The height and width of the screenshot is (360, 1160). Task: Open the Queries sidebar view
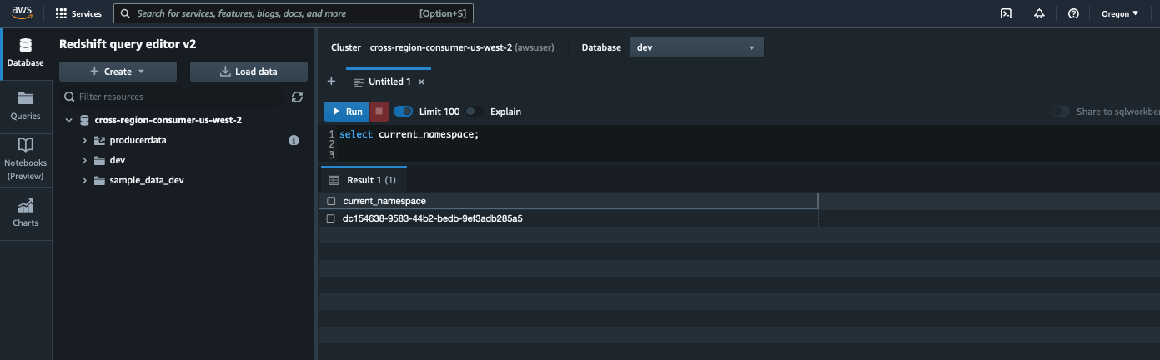click(26, 105)
